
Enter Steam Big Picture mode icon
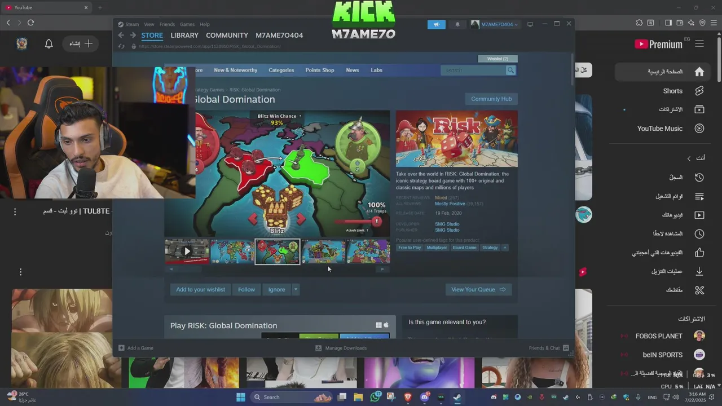[x=530, y=24]
